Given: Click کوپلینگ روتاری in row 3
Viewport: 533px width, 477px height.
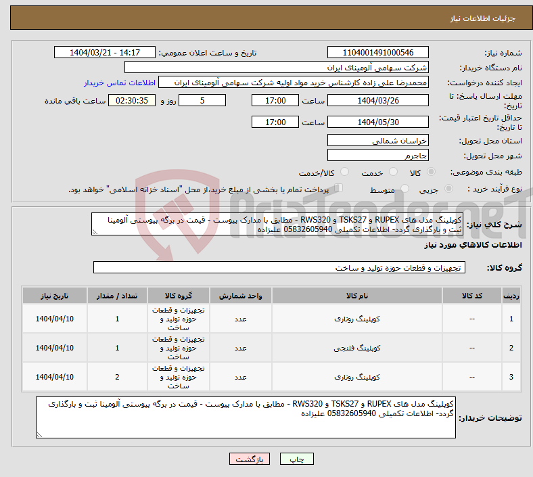Looking at the screenshot, I should pos(357,377).
